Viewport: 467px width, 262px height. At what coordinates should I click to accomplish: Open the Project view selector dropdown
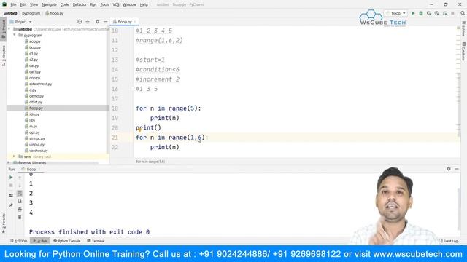[x=20, y=22]
